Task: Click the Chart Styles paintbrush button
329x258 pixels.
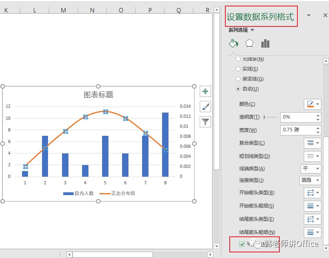Action: coord(205,107)
